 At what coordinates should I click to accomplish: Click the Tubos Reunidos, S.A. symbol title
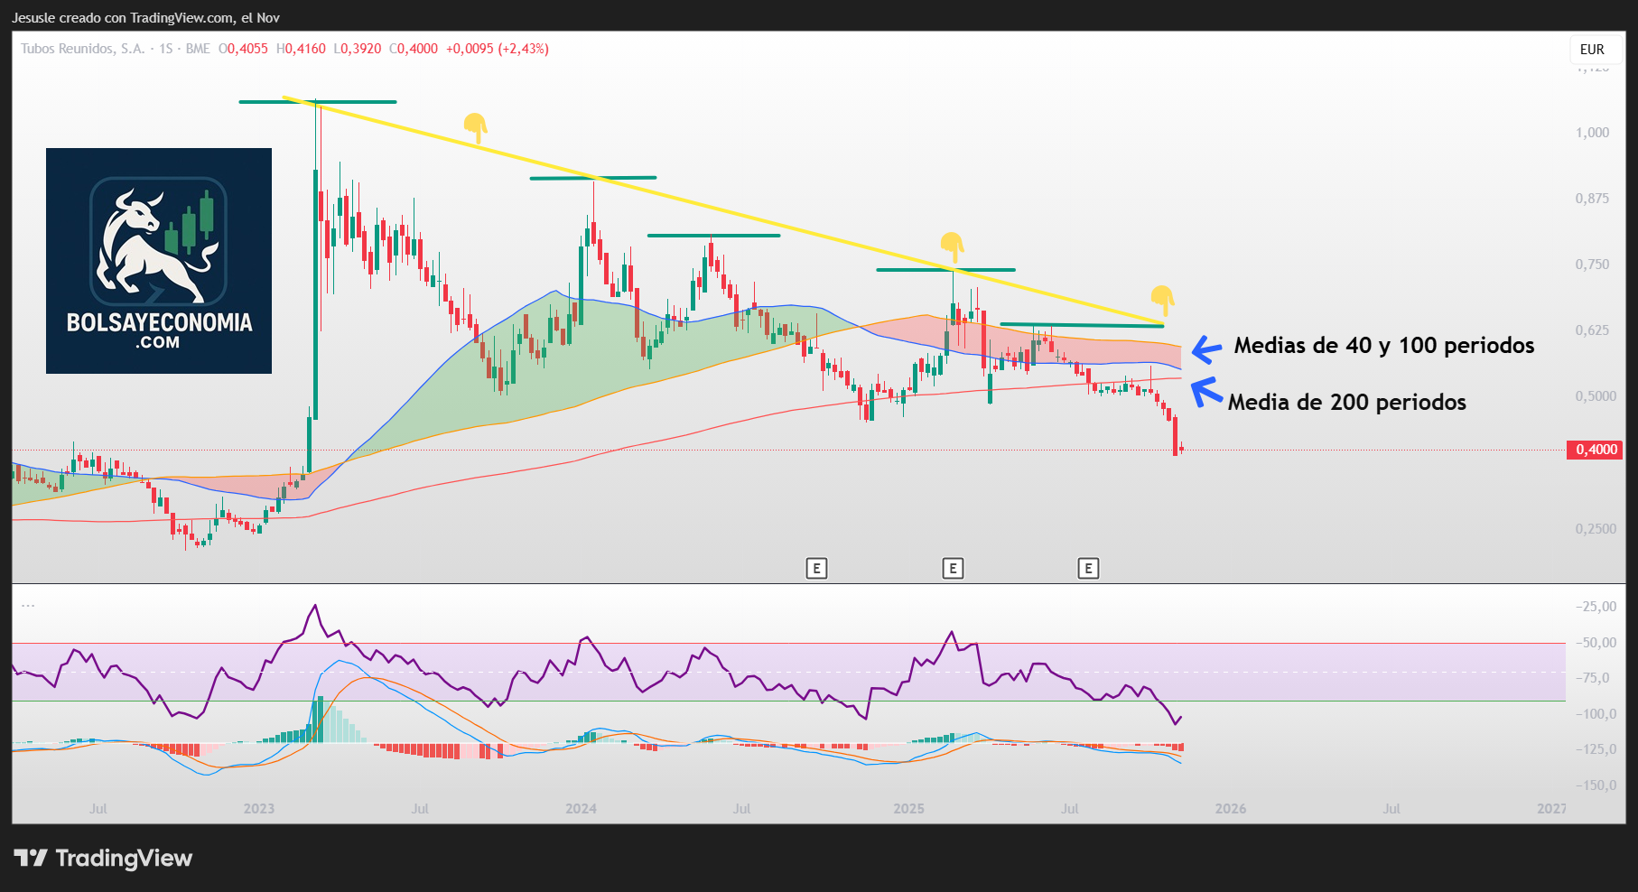point(83,49)
